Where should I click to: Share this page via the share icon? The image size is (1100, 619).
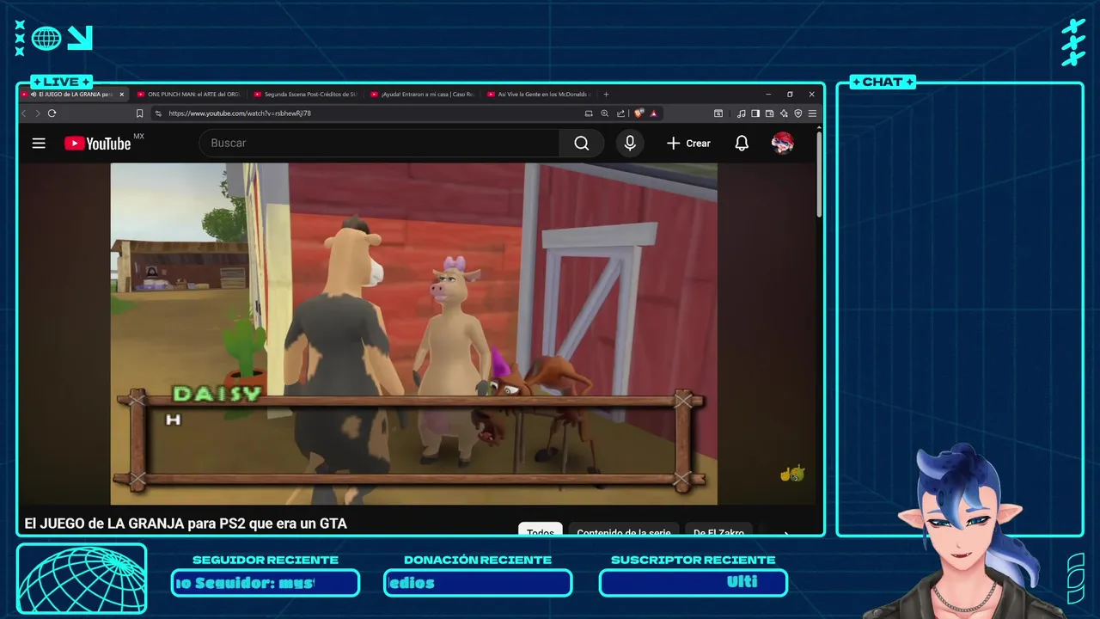[620, 113]
